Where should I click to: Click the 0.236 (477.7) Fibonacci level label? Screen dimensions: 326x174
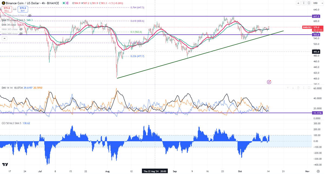pyautogui.click(x=137, y=56)
